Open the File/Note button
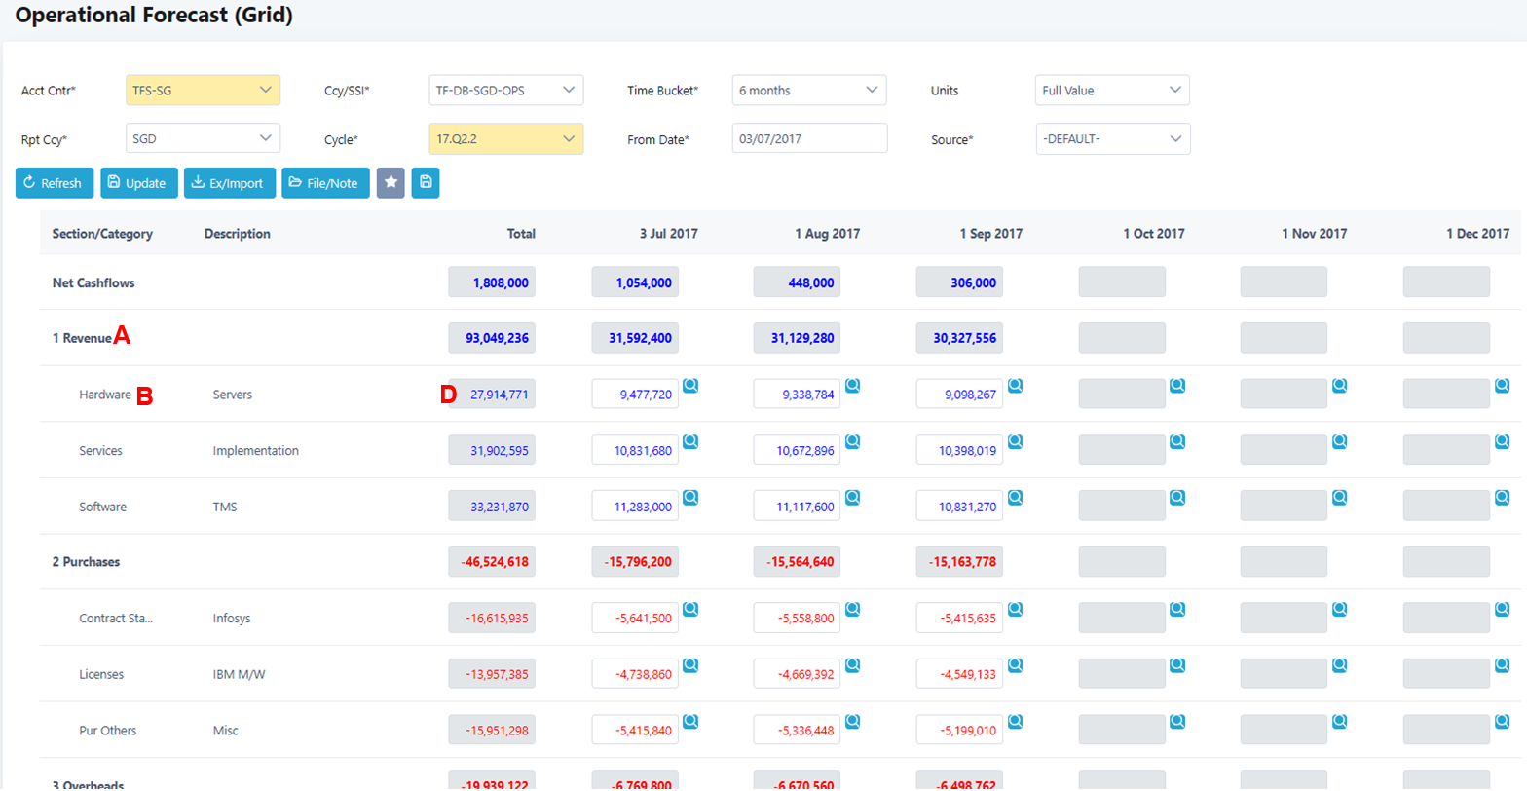 click(325, 183)
